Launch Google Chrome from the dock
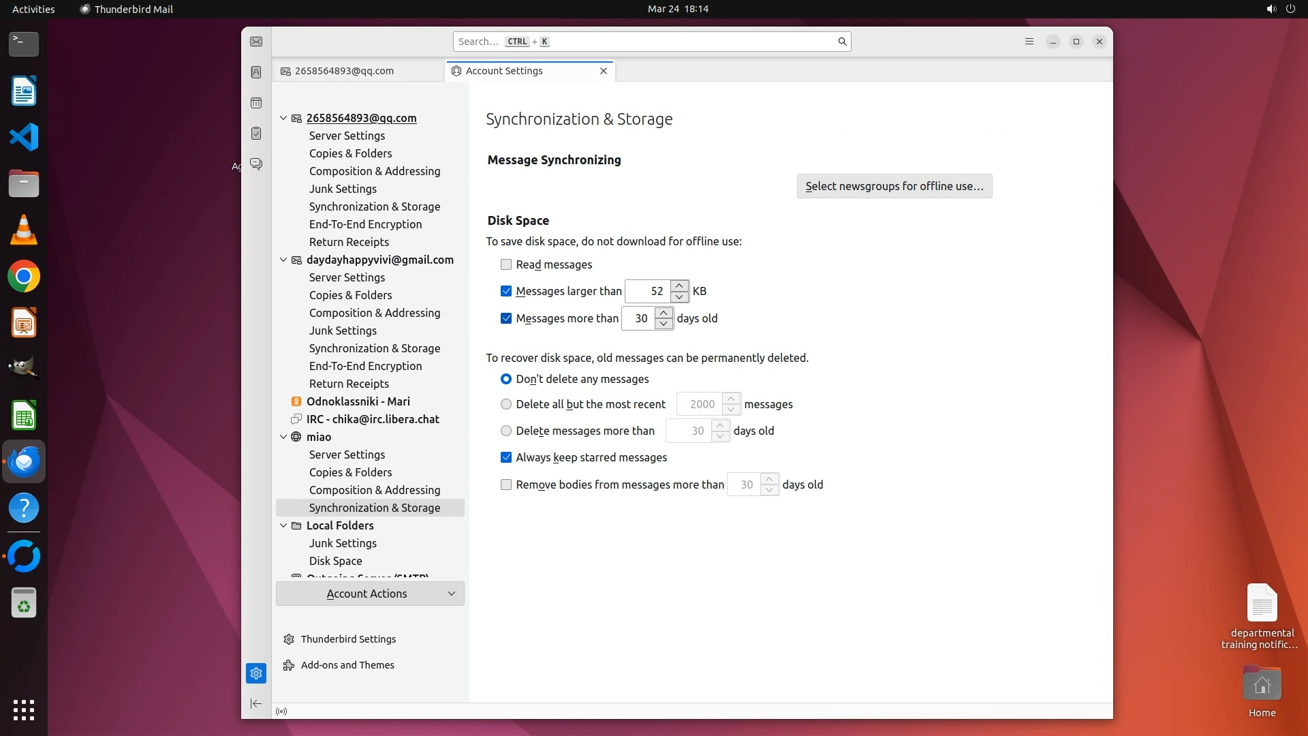1308x736 pixels. point(24,277)
